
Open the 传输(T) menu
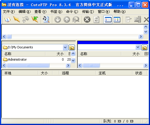tap(88, 12)
